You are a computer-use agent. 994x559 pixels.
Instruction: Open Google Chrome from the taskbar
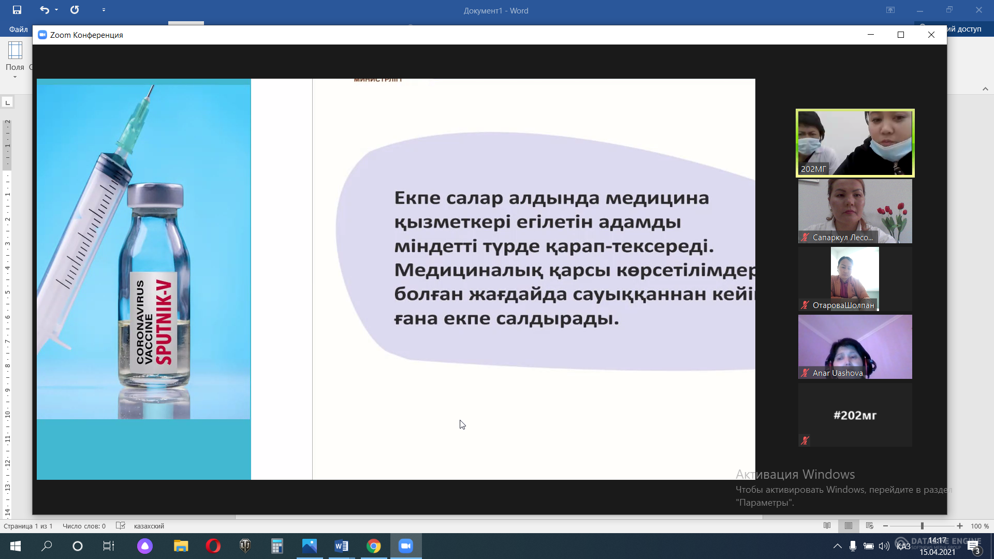click(x=374, y=546)
